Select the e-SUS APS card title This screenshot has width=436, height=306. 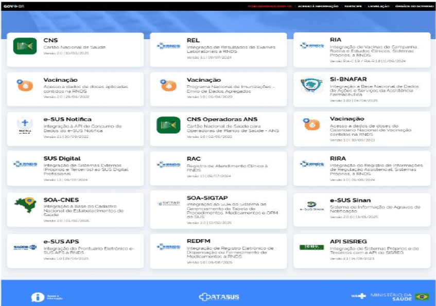[61, 242]
